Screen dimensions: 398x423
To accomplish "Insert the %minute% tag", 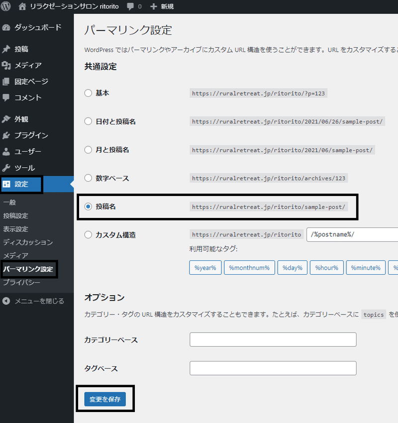I will pyautogui.click(x=366, y=268).
